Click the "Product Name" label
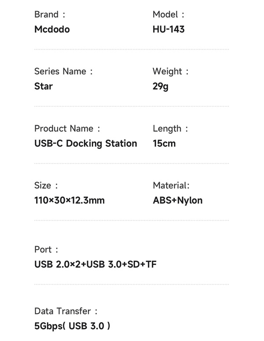This screenshot has width=264, height=341. [64, 128]
